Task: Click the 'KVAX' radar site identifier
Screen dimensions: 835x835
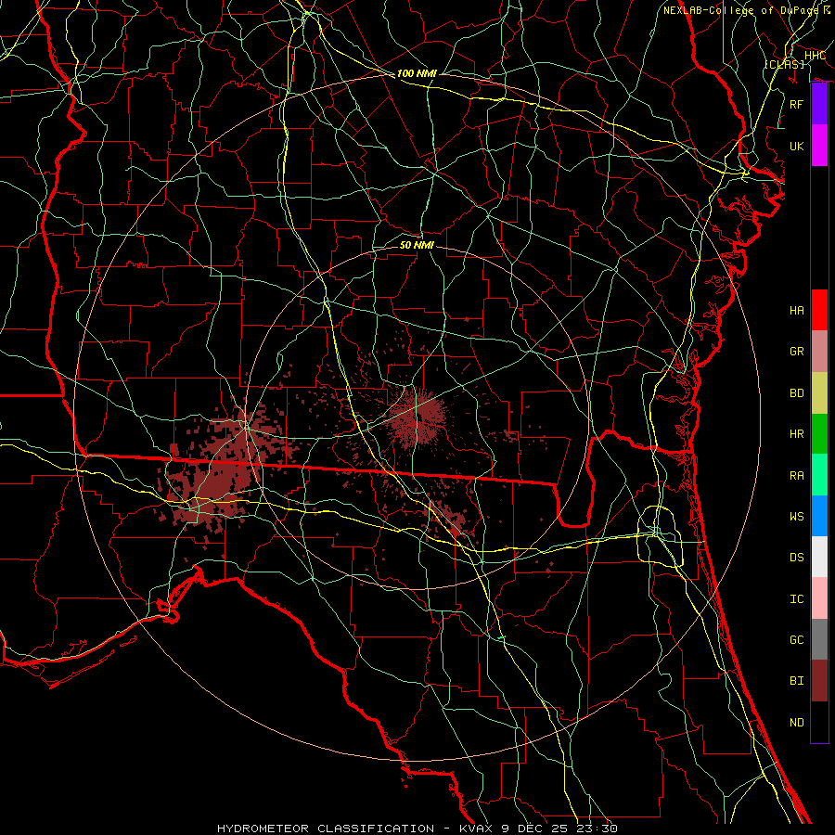Action: 477,829
